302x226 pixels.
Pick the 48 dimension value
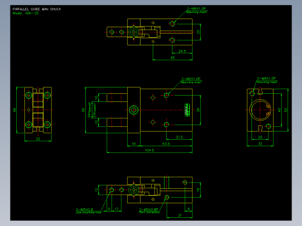[x=172, y=57]
